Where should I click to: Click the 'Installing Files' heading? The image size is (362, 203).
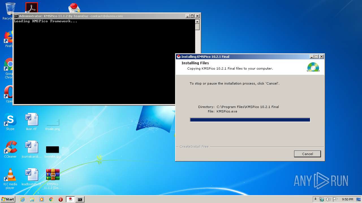(x=195, y=63)
